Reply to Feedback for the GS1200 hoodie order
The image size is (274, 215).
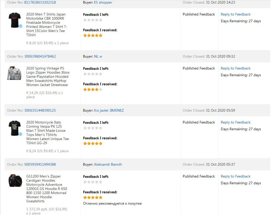click(x=236, y=176)
